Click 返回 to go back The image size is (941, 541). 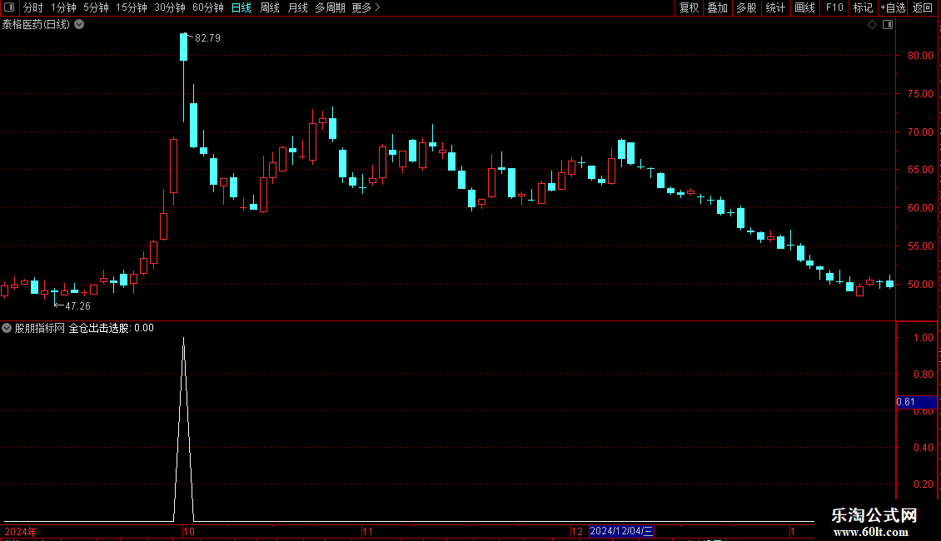pyautogui.click(x=923, y=7)
